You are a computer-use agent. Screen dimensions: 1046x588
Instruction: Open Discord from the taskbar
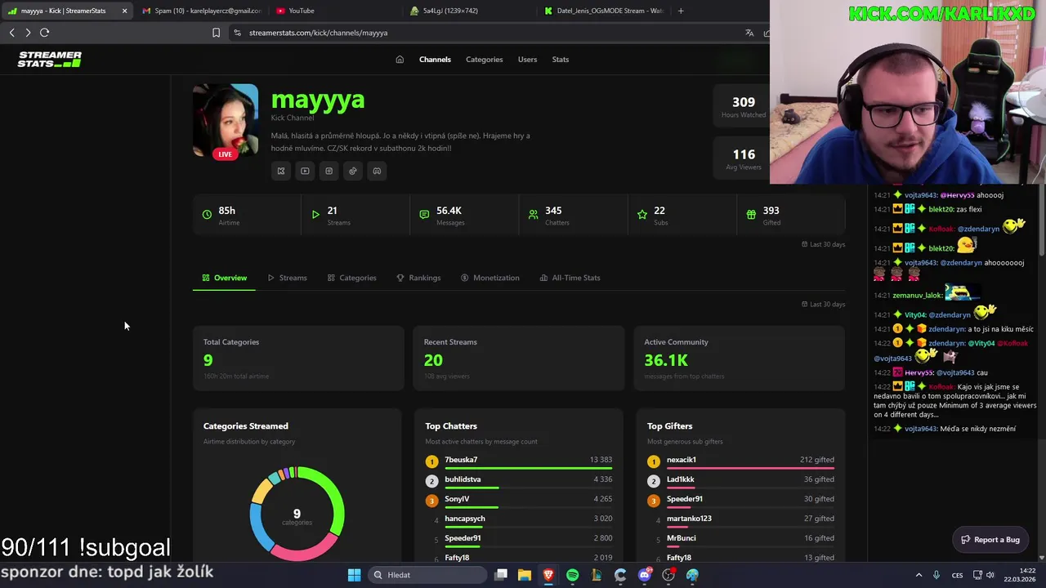click(x=645, y=575)
